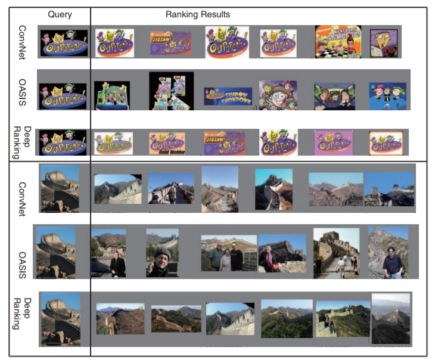Select the ConvNet label beside the Great Wall row
432x360 pixels.
pos(22,199)
